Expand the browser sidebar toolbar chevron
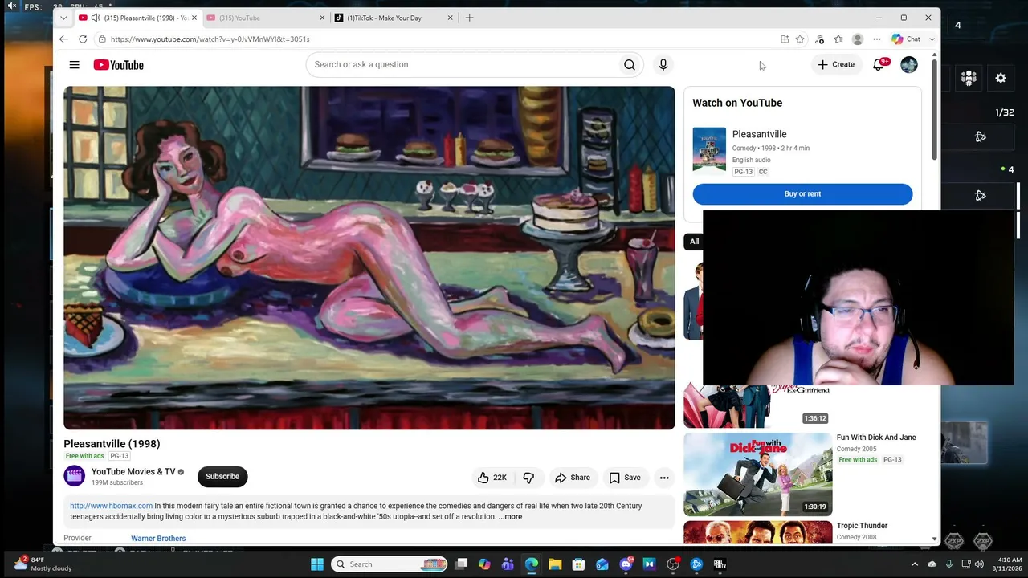This screenshot has width=1028, height=578. point(932,39)
